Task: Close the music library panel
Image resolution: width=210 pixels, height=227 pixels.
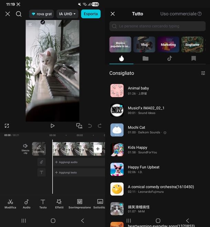Action: coord(113,14)
